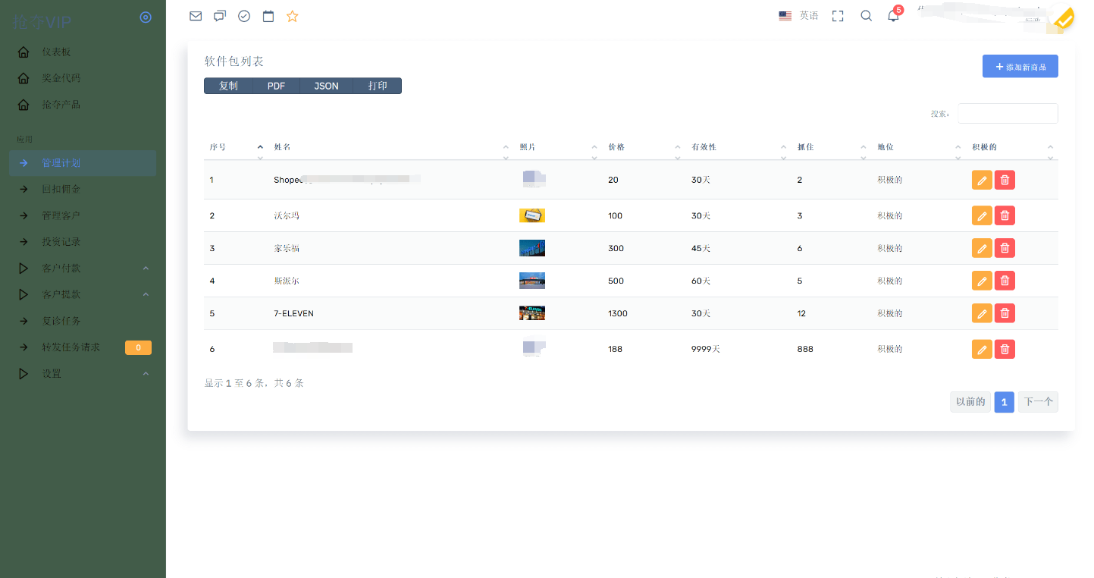Open the notifications bell with badge 5

[x=894, y=15]
